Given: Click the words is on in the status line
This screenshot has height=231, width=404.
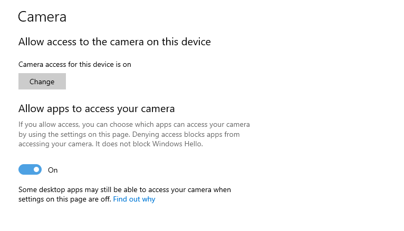Looking at the screenshot, I should pos(123,64).
